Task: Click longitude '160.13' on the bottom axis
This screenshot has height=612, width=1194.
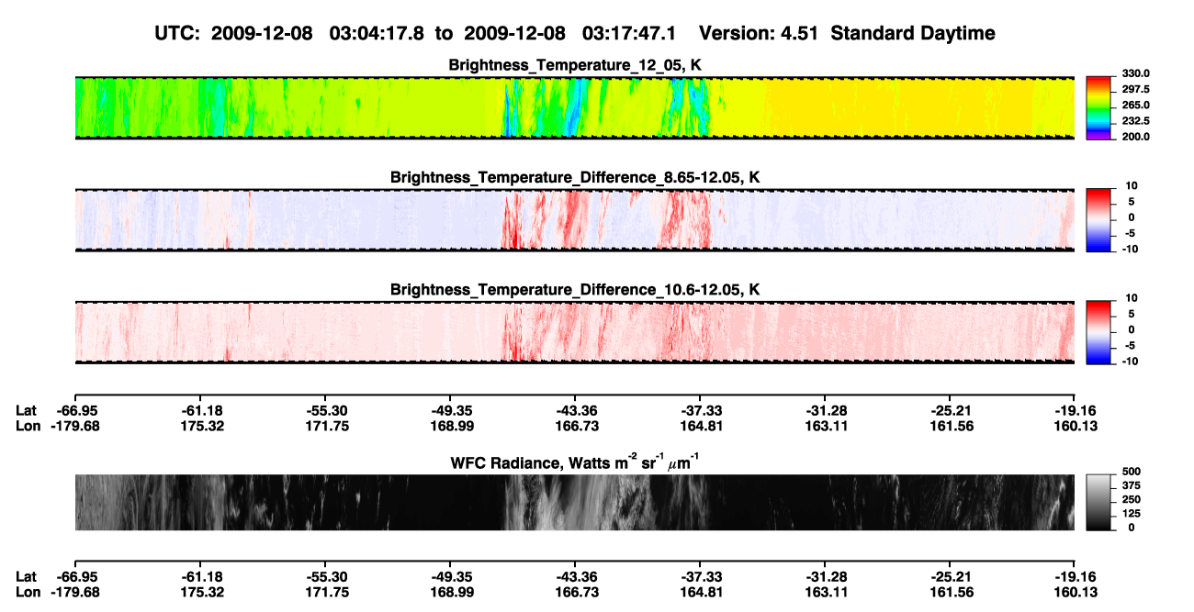Action: click(x=1075, y=592)
